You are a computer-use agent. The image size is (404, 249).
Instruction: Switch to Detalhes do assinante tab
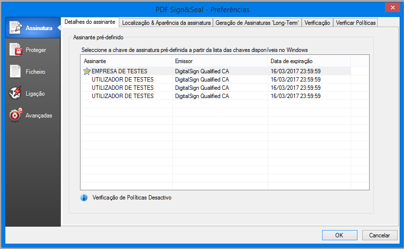pos(90,22)
